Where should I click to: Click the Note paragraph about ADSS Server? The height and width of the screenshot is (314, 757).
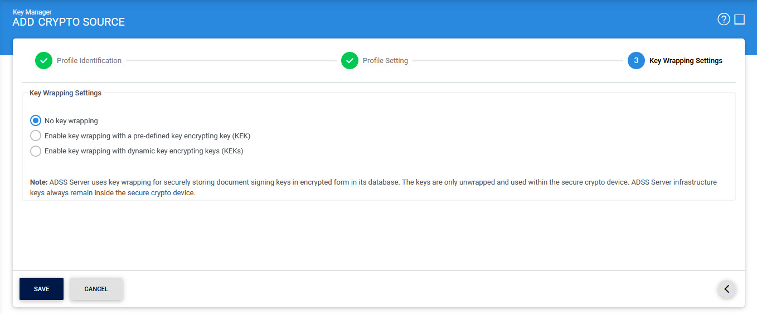[373, 187]
